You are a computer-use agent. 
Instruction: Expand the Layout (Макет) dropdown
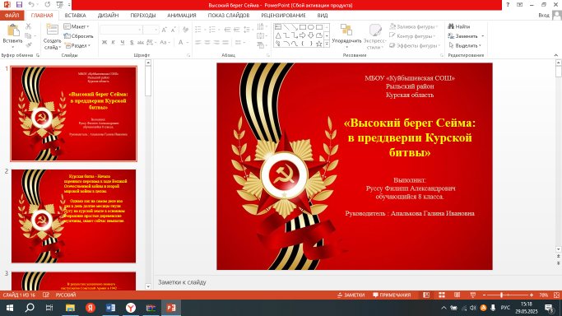(x=77, y=26)
